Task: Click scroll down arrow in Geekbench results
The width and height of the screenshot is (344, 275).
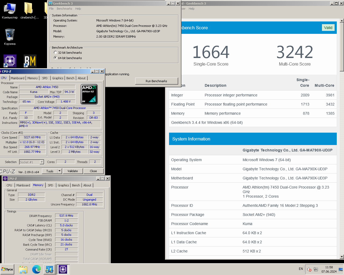Action: pos(342,257)
